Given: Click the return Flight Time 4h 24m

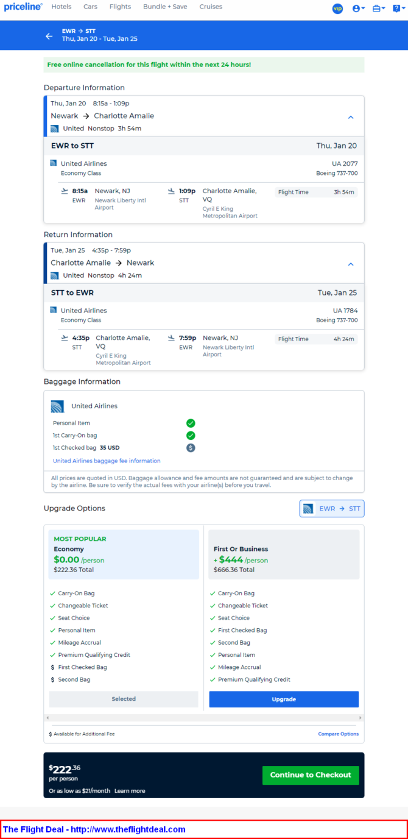Looking at the screenshot, I should (315, 339).
